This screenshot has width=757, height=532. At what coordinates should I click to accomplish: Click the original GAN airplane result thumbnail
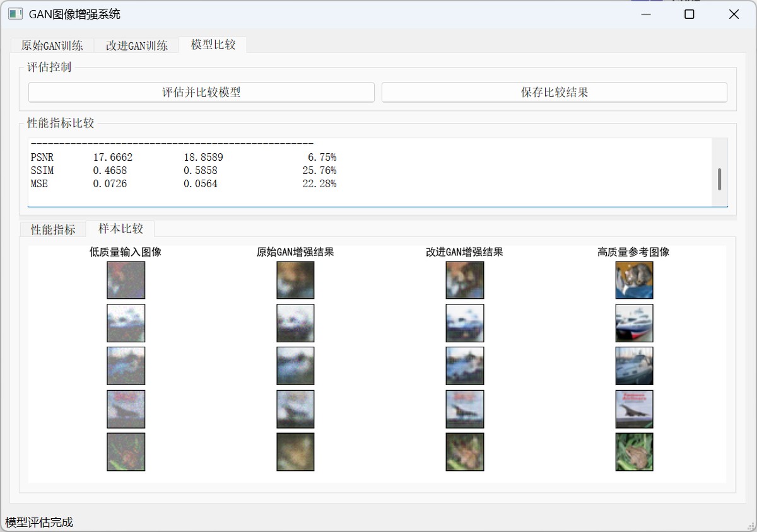[295, 409]
